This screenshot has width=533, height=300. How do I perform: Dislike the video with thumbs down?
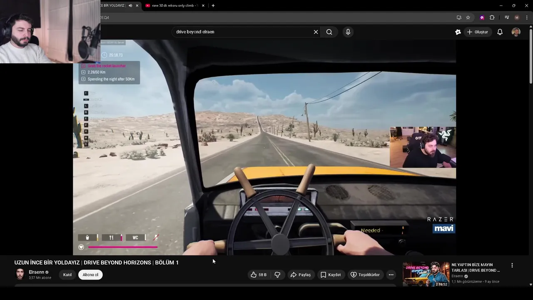click(x=277, y=275)
